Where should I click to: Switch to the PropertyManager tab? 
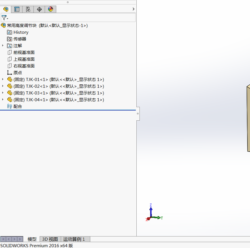coord(17,9)
